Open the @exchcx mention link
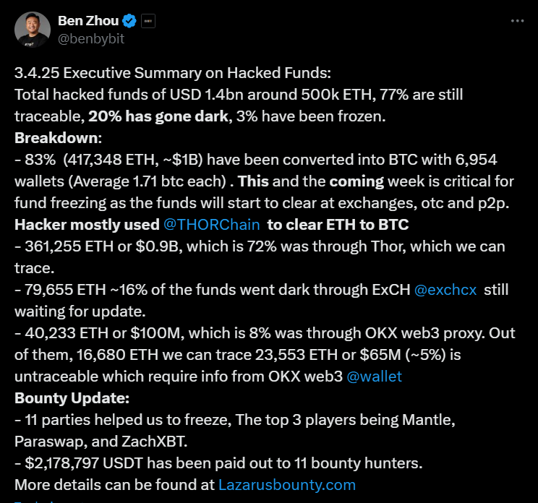The height and width of the screenshot is (503, 538). [445, 290]
